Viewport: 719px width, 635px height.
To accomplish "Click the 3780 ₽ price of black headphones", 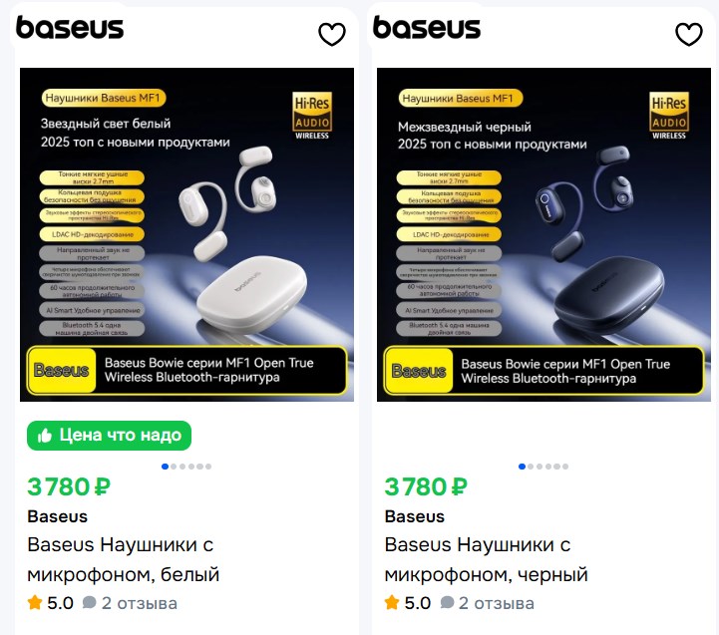I will (x=426, y=487).
